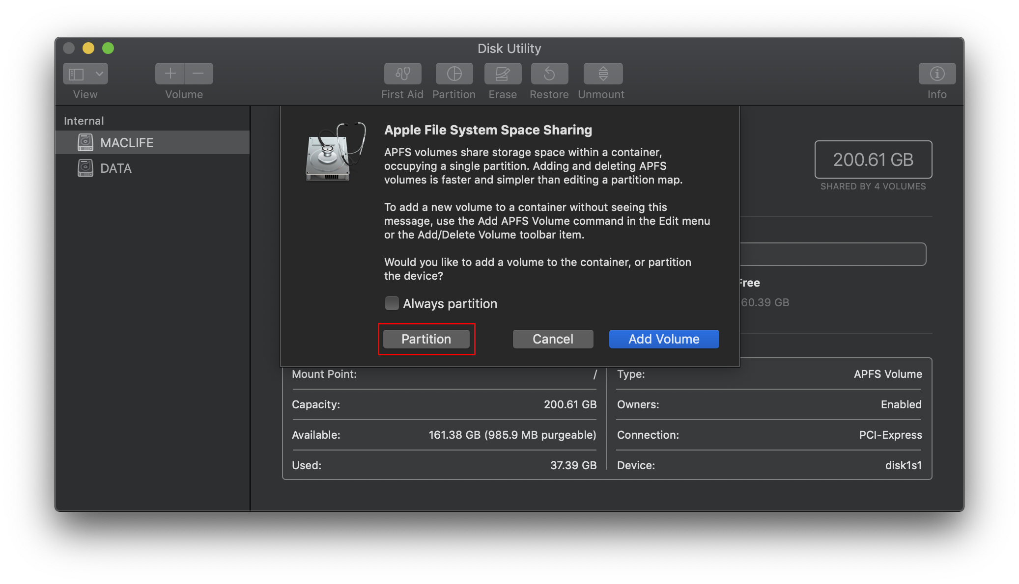Click the 200.61 GB capacity box

pos(873,159)
